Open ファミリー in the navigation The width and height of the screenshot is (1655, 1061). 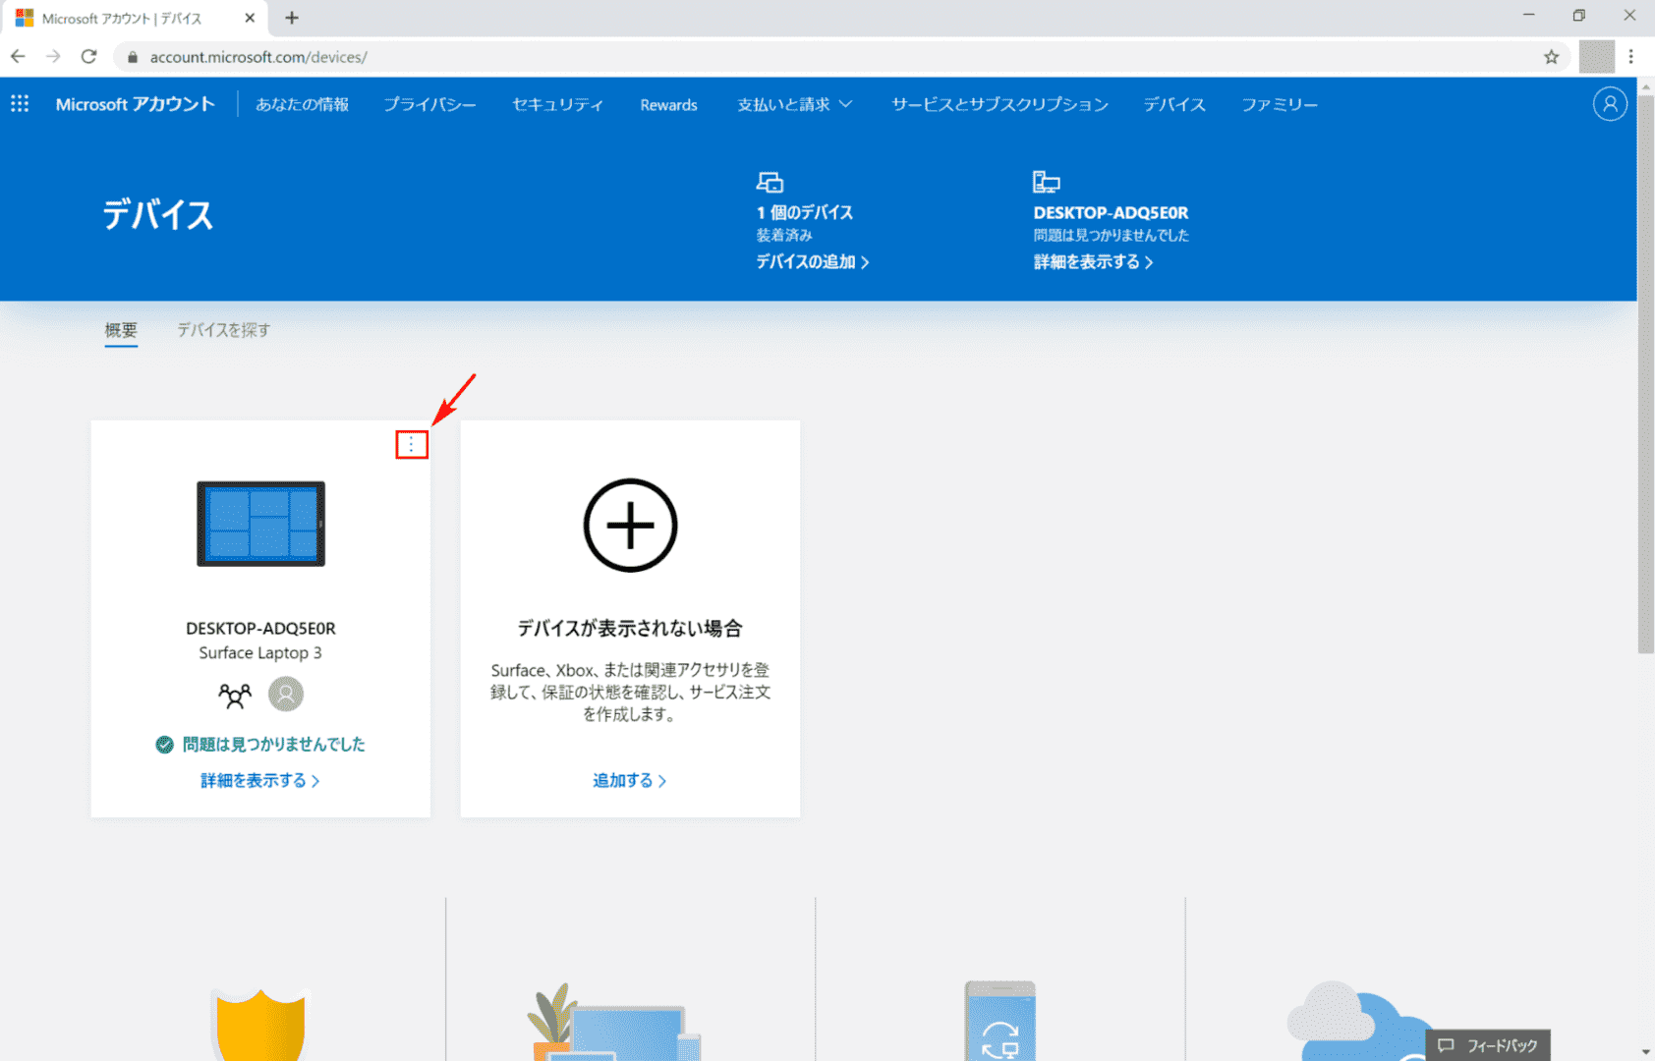coord(1280,104)
